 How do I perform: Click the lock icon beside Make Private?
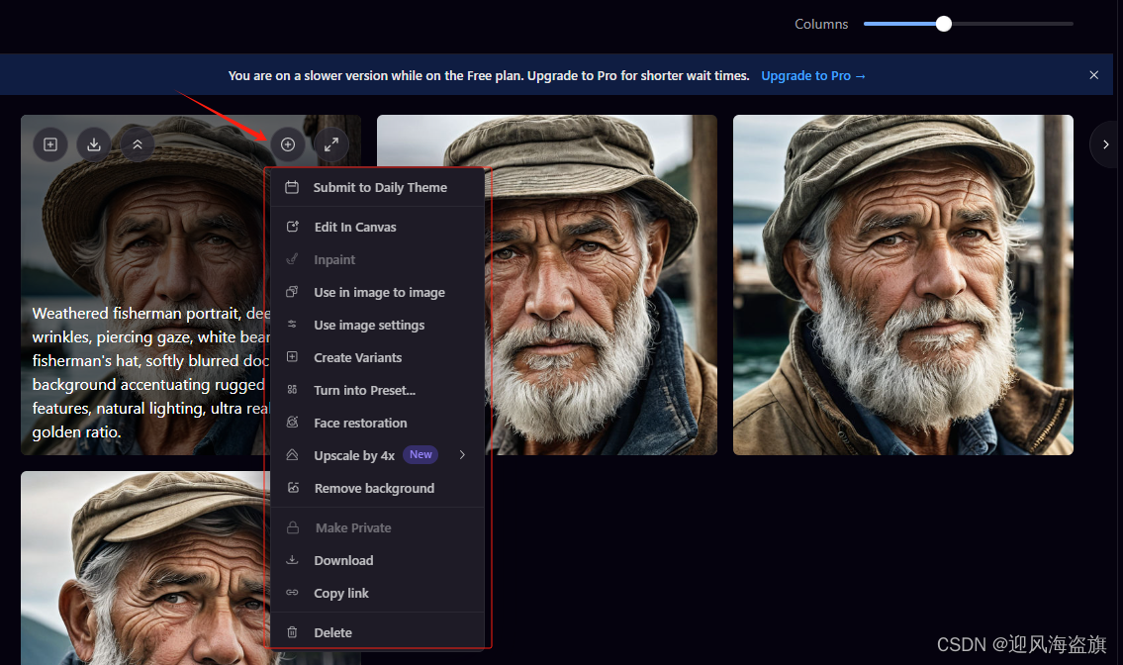tap(292, 527)
